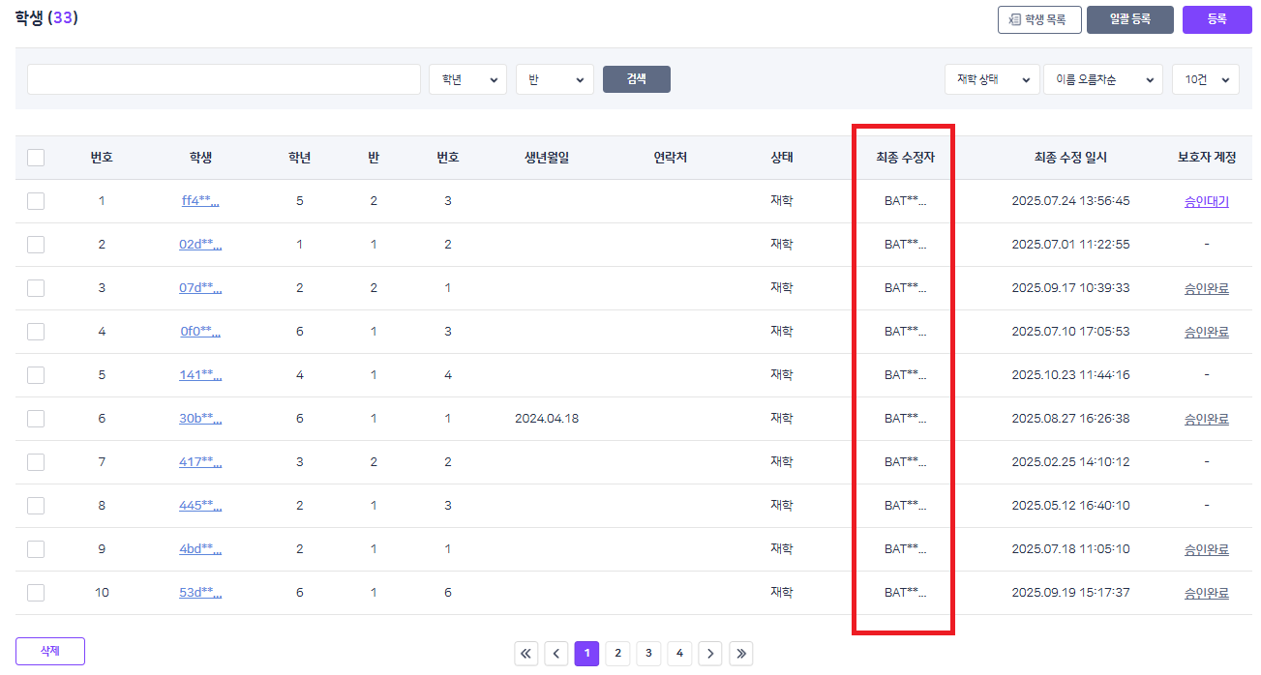Image resolution: width=1261 pixels, height=675 pixels.
Task: Jump to last page with double-right arrow
Action: [741, 654]
